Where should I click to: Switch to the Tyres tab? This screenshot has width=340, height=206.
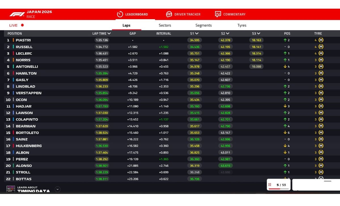click(x=242, y=25)
